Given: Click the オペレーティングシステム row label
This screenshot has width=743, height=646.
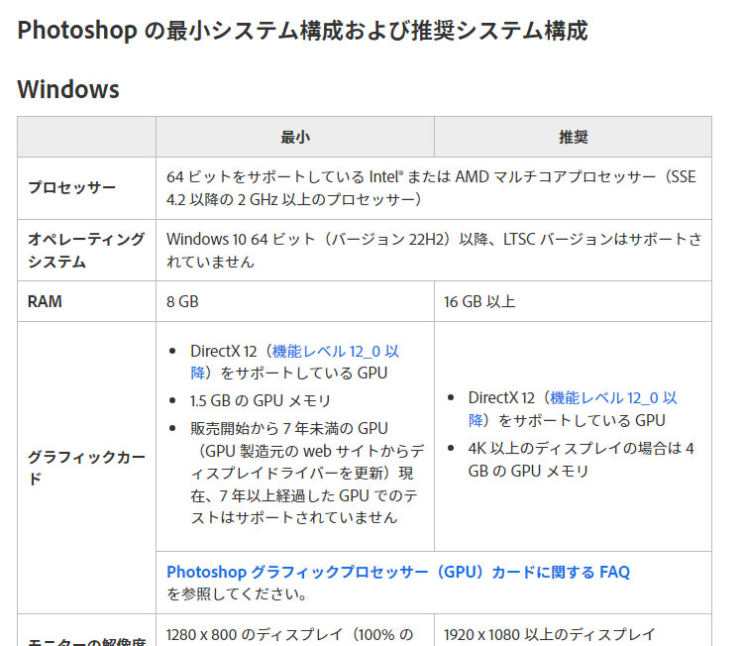Looking at the screenshot, I should pyautogui.click(x=86, y=251).
